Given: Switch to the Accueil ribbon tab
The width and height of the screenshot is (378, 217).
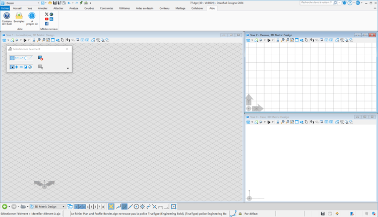Looking at the screenshot, I should pos(17,8).
